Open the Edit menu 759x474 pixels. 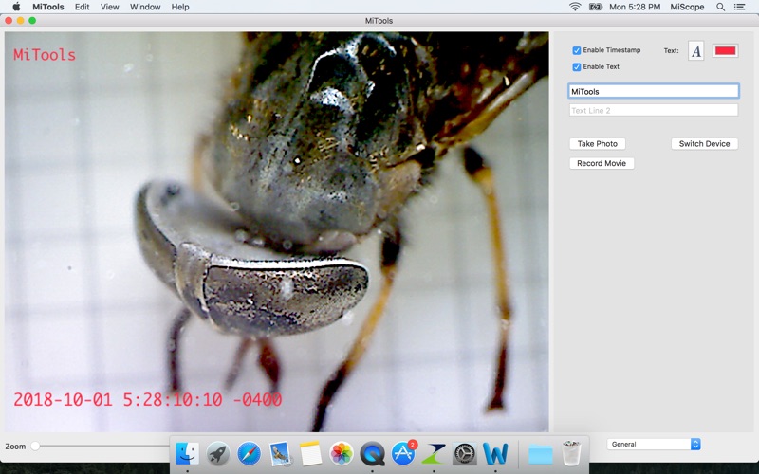[82, 7]
